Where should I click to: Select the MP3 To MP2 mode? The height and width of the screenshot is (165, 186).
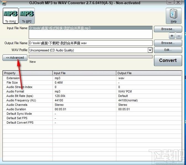pyautogui.click(x=27, y=16)
